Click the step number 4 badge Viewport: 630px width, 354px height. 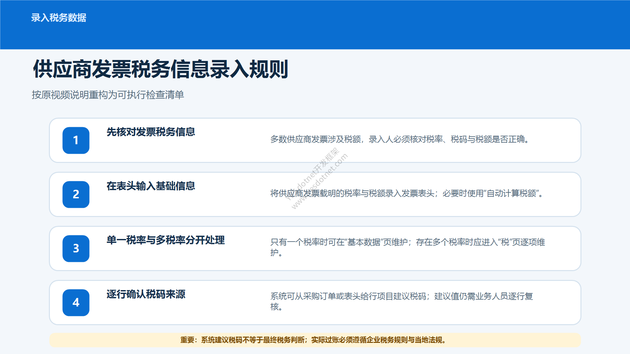[76, 303]
